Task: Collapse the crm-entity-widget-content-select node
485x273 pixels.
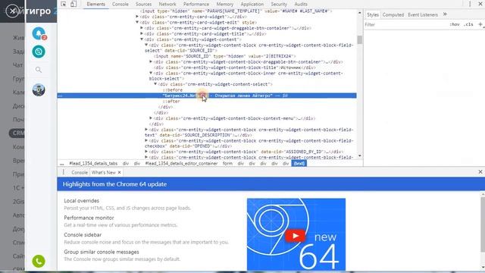Action: 155,84
